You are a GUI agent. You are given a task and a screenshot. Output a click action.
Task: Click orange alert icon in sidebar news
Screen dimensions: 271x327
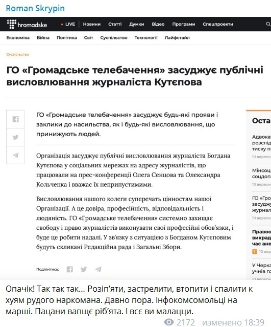coord(254,251)
